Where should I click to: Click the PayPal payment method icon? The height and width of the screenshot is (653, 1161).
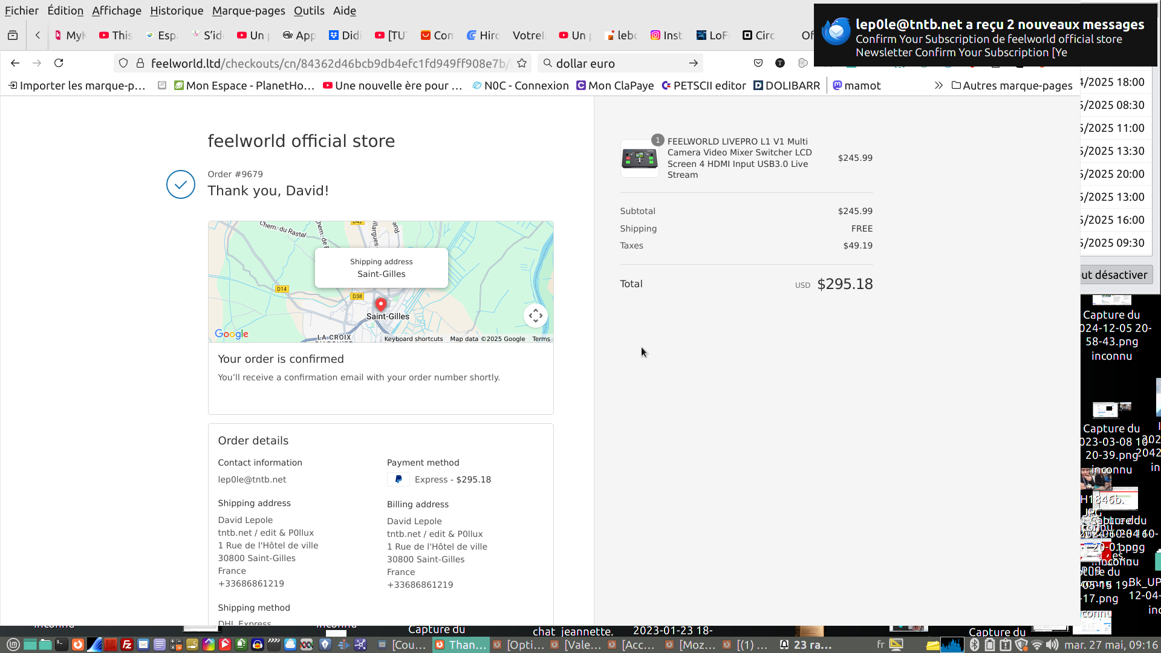(x=398, y=479)
